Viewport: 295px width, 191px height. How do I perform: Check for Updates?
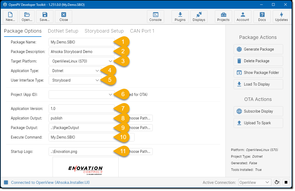click(282, 17)
